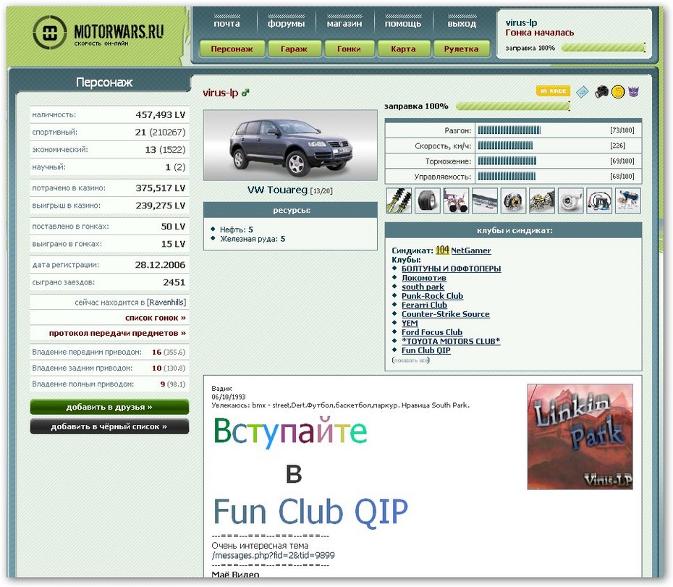
Task: Open the *TOYOTA MOTORS CLUB* link
Action: click(x=451, y=341)
